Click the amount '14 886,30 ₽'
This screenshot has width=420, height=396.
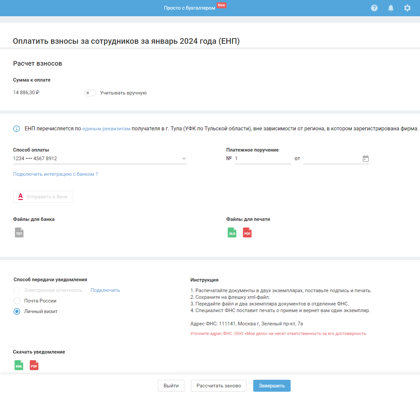coord(26,93)
